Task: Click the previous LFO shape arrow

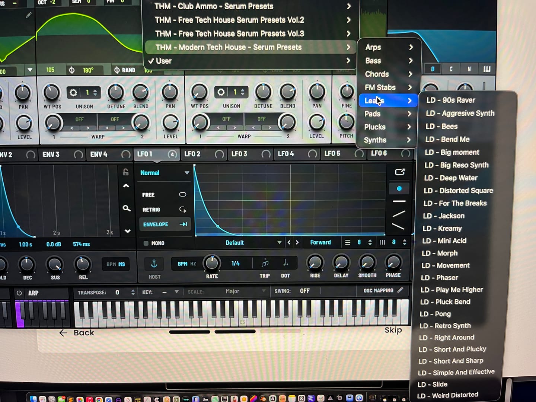Action: [x=289, y=242]
